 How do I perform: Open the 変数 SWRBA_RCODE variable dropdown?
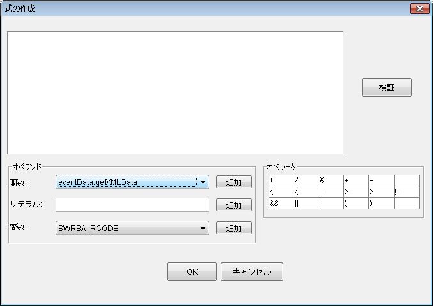[203, 229]
